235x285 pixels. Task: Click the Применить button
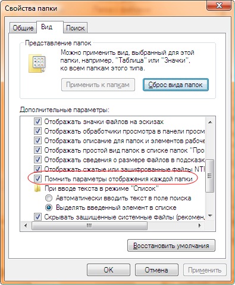pos(205,270)
